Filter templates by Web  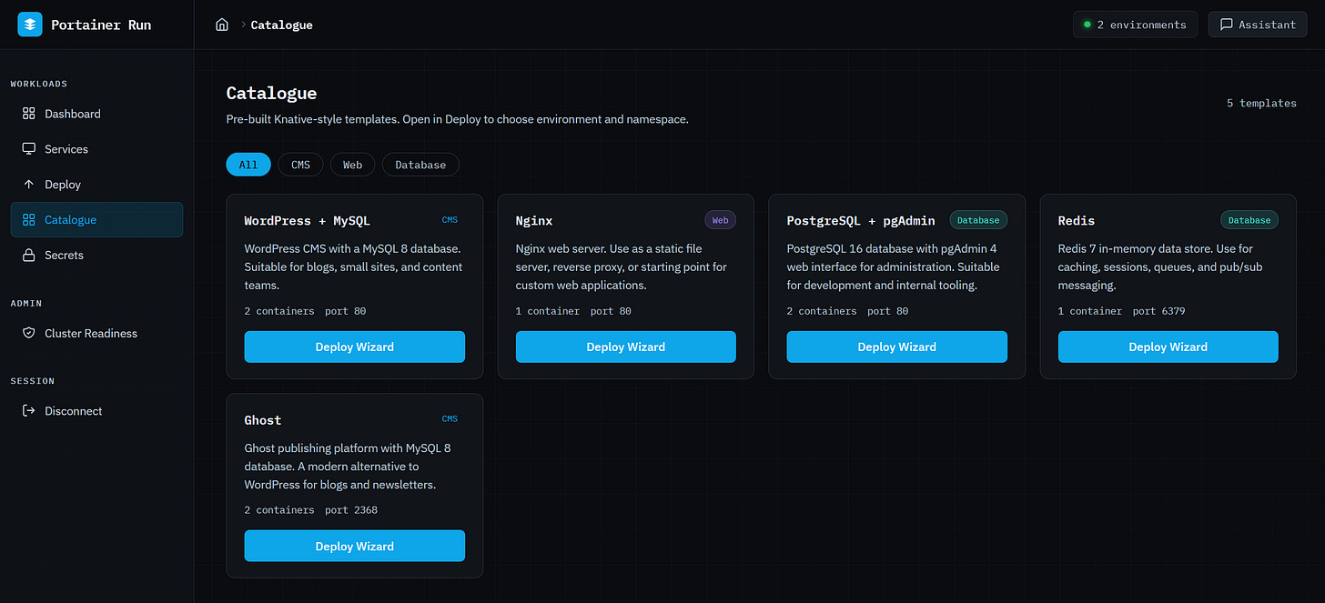[352, 165]
